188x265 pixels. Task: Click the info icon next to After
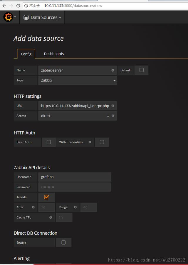click(x=33, y=207)
